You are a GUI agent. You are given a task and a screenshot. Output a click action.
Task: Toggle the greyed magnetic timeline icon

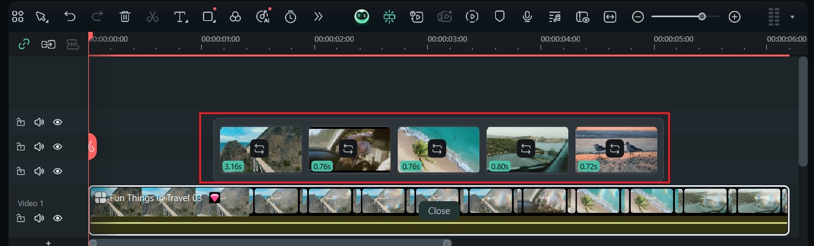[73, 44]
